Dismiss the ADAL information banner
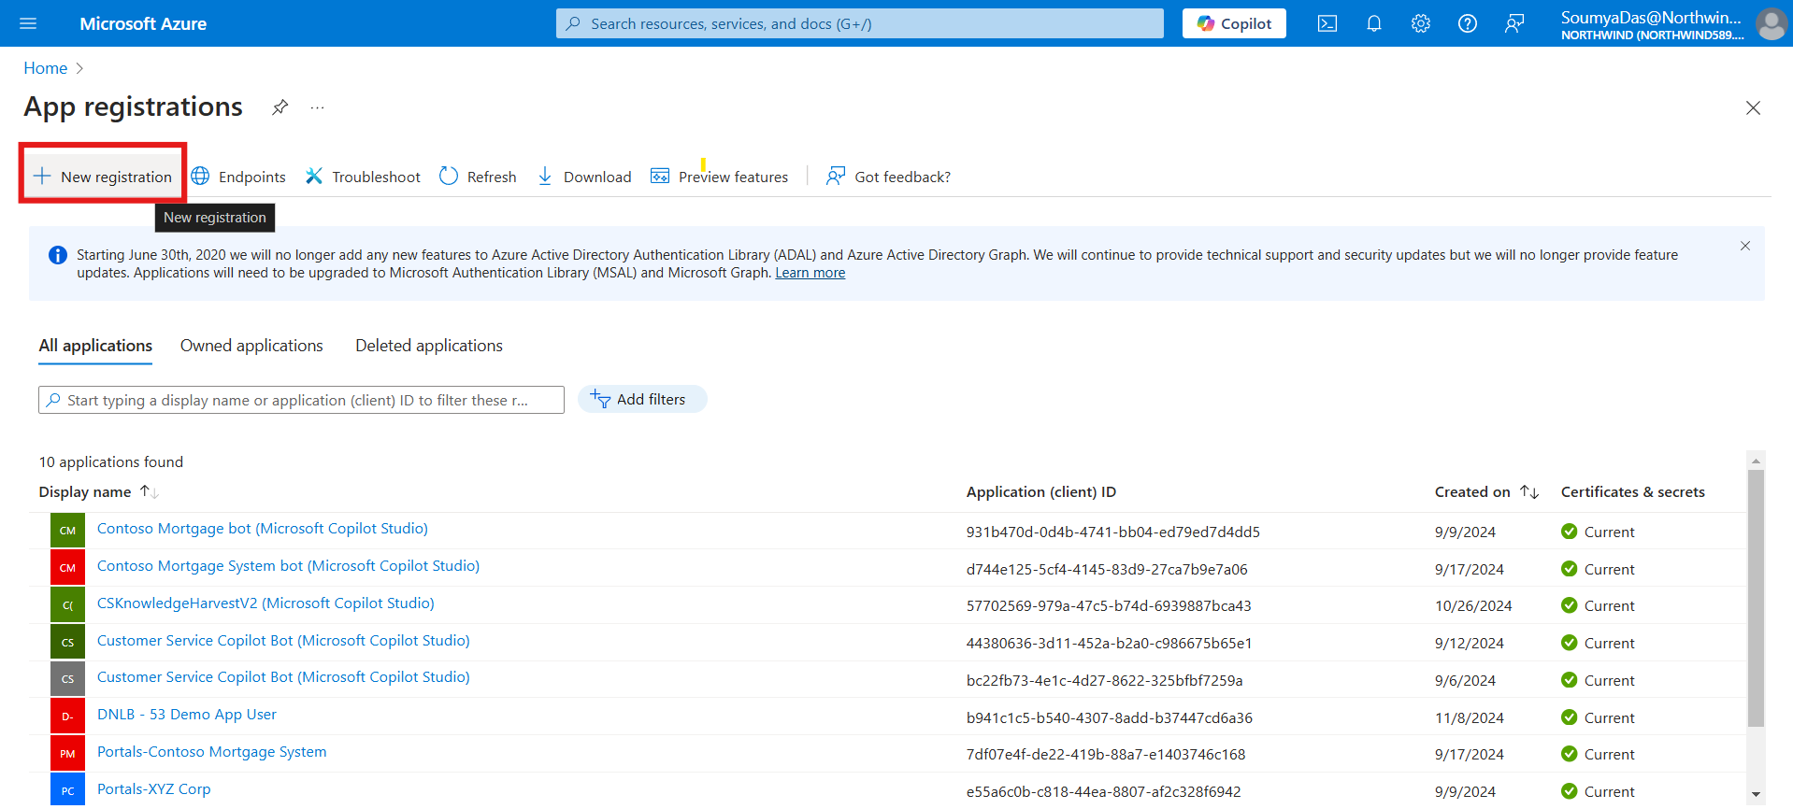This screenshot has width=1793, height=809. coord(1744,246)
